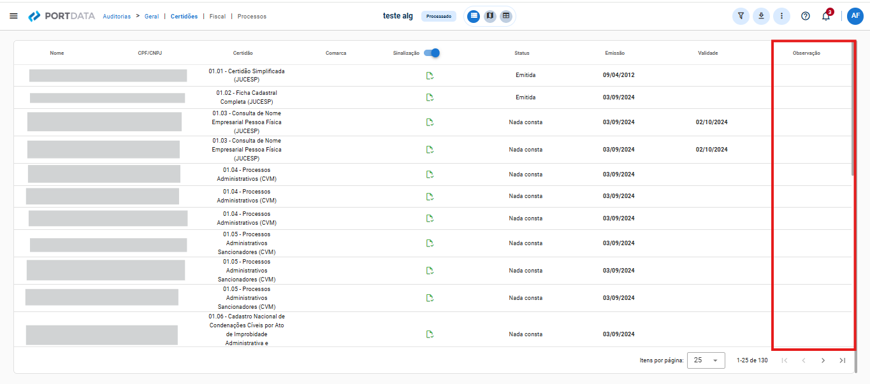This screenshot has height=384, width=870.
Task: Click the Processado status badge
Action: tap(439, 17)
